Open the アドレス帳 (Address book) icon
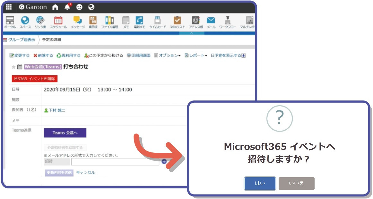This screenshot has width=373, height=199. 196,20
